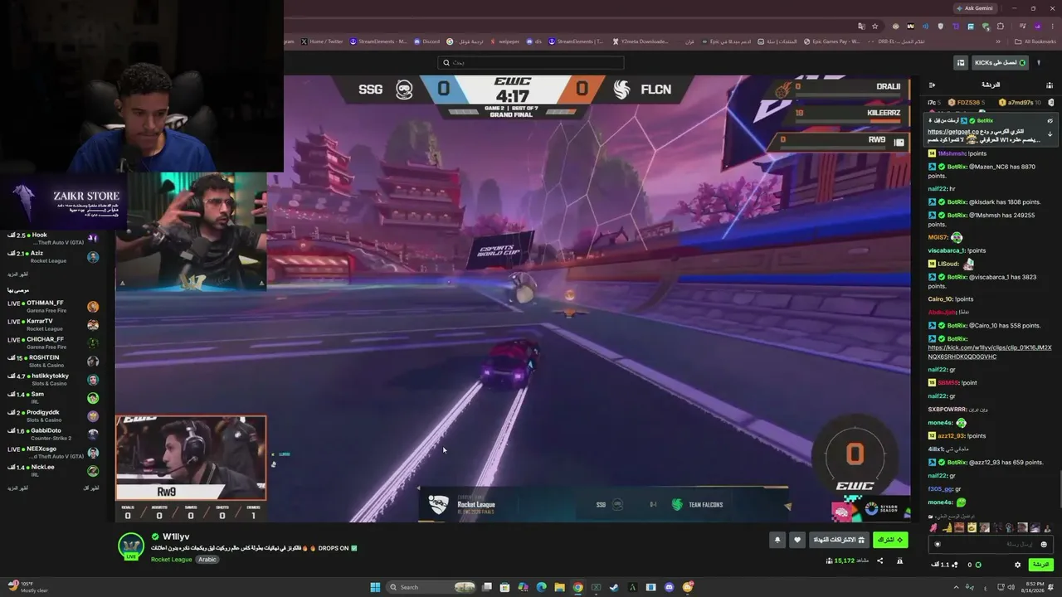Image resolution: width=1062 pixels, height=597 pixels.
Task: Collapse the chat panel arrow
Action: pyautogui.click(x=932, y=85)
